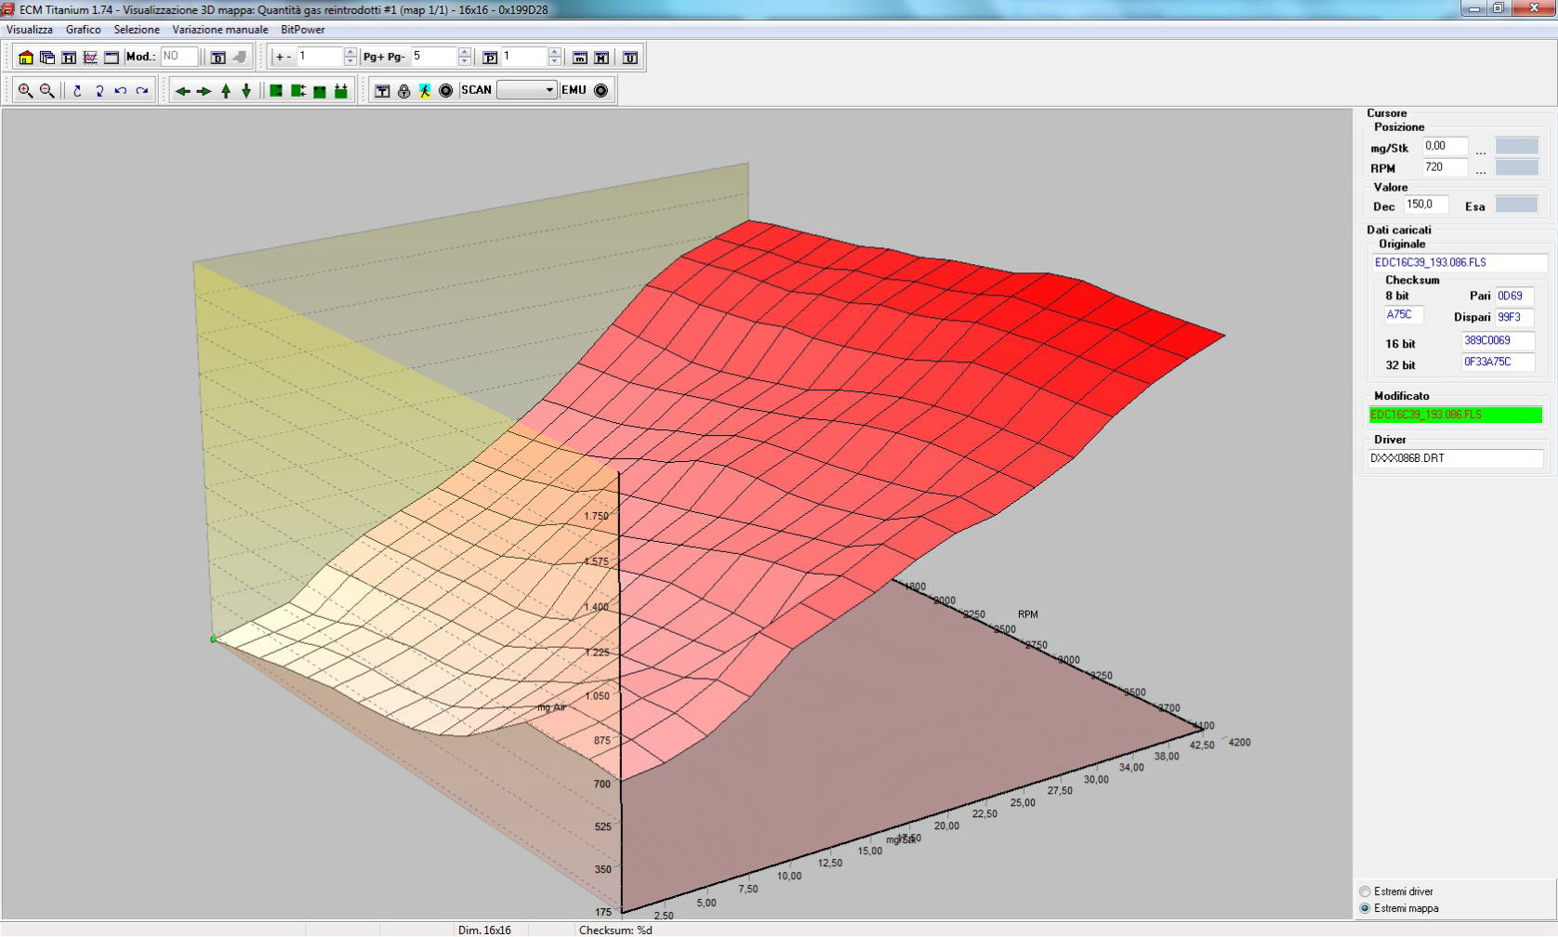
Task: Click the 32 bit checksum value 0F33A75C
Action: click(1498, 363)
